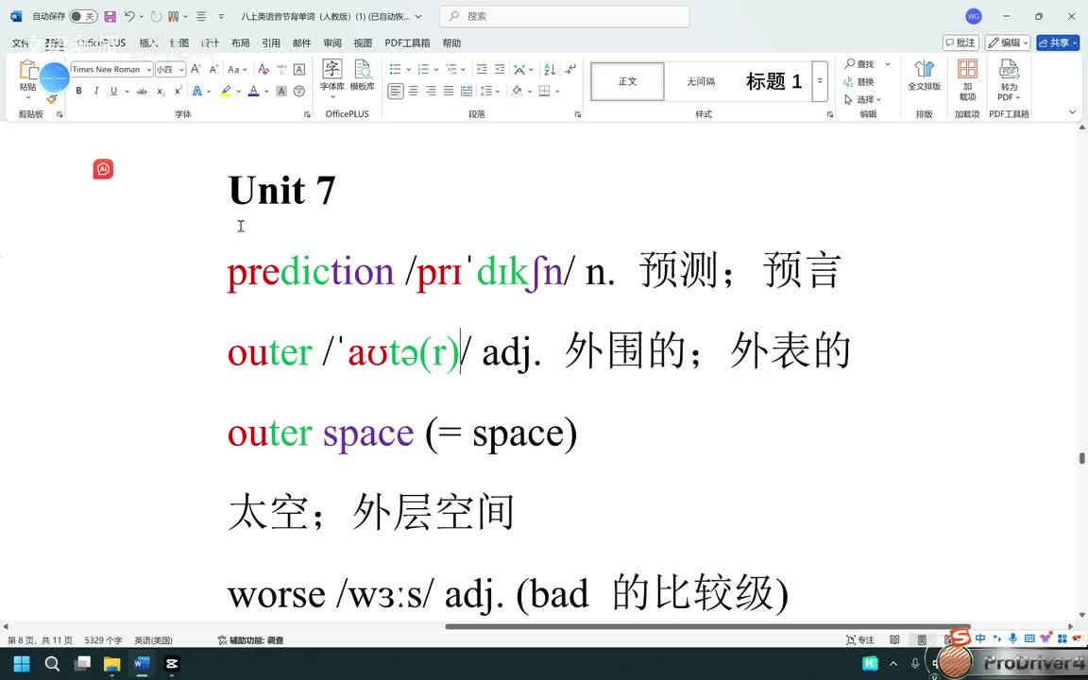This screenshot has height=680, width=1088.
Task: Click the Comments button
Action: coord(960,43)
